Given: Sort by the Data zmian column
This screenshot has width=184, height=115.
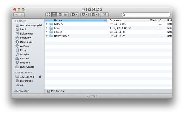Looking at the screenshot, I should click(x=125, y=20).
